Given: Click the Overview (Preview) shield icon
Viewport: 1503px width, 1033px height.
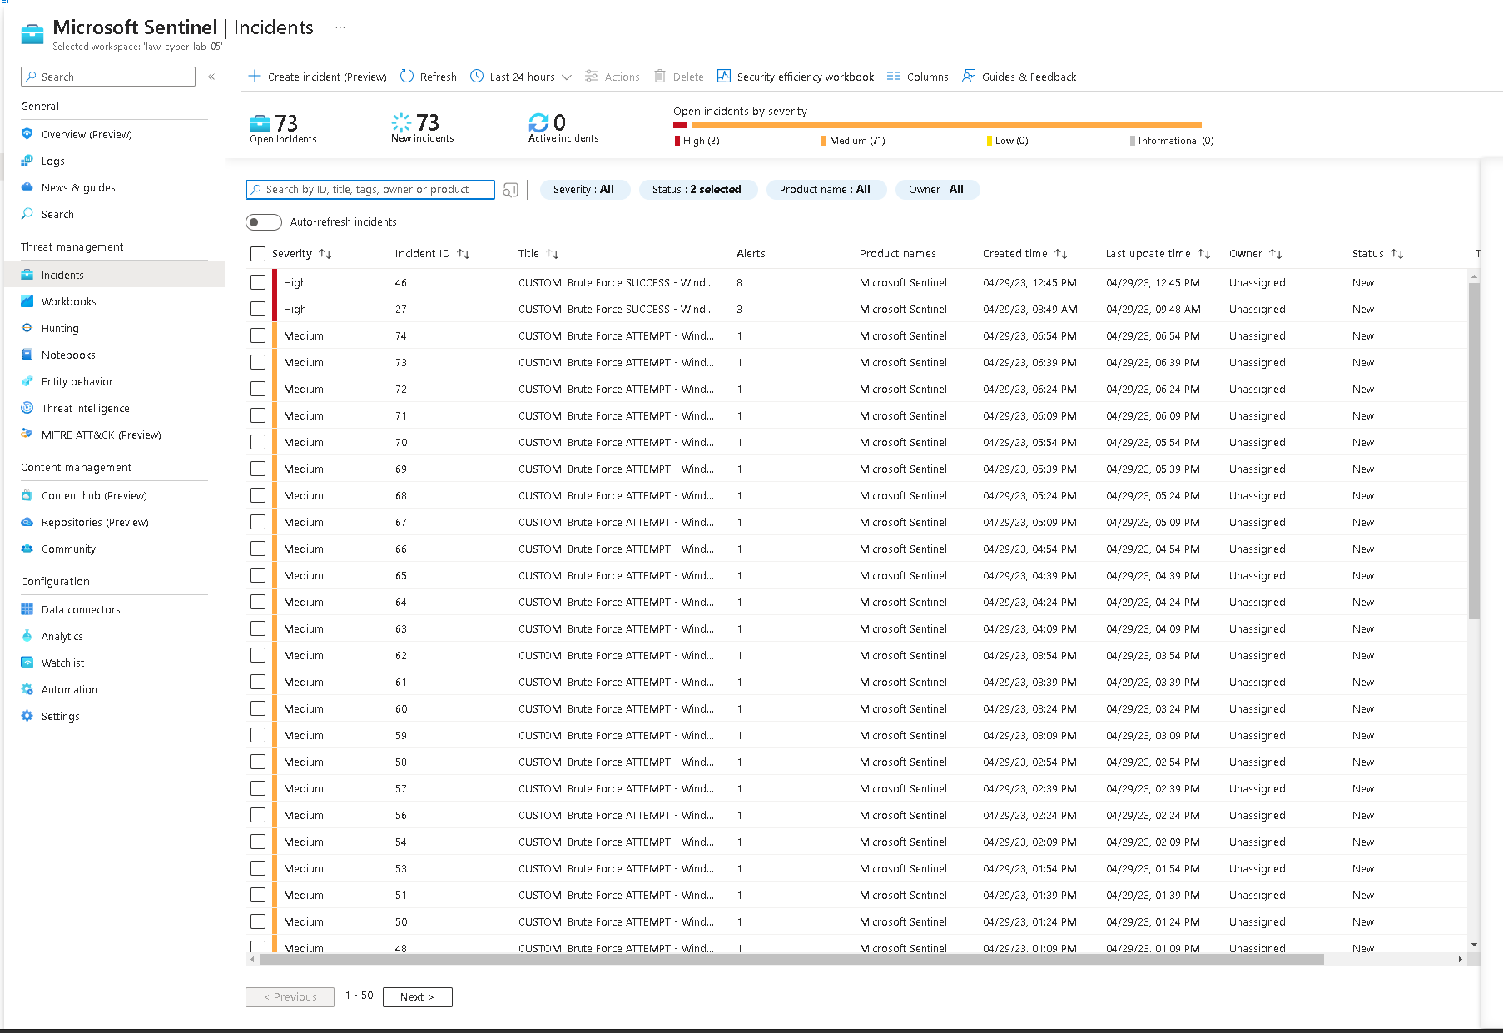Looking at the screenshot, I should [27, 134].
